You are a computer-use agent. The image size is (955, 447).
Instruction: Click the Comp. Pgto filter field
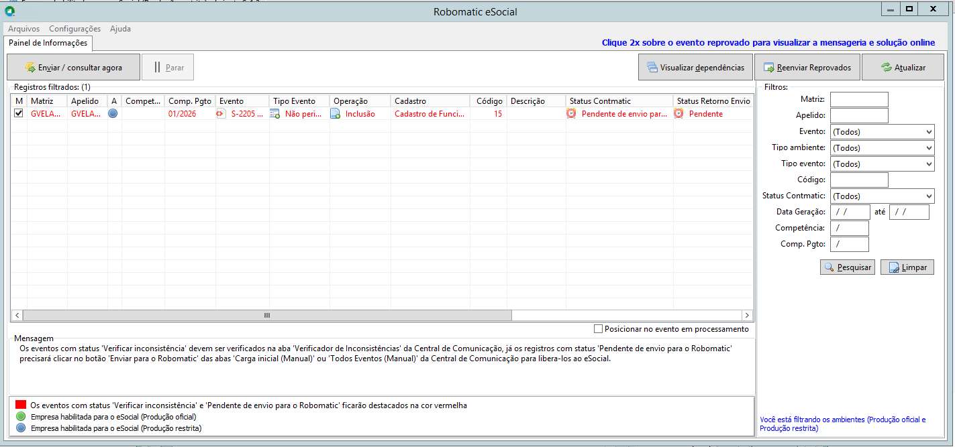tap(850, 245)
